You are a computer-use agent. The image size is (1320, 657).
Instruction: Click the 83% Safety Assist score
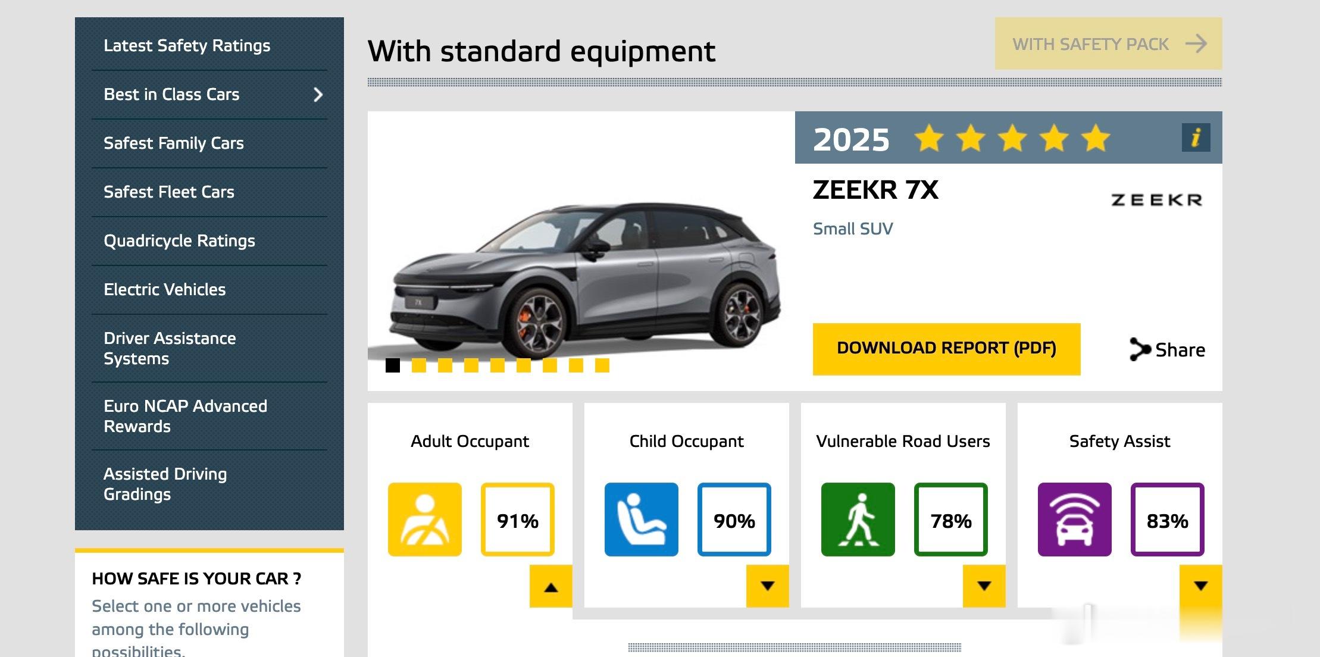point(1168,520)
